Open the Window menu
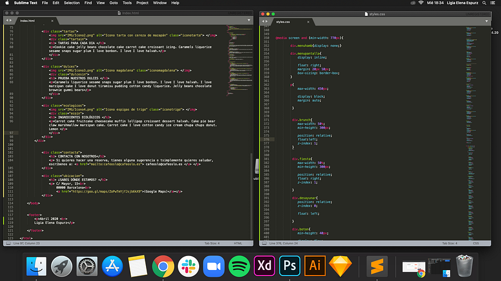The width and height of the screenshot is (501, 281). (x=159, y=3)
